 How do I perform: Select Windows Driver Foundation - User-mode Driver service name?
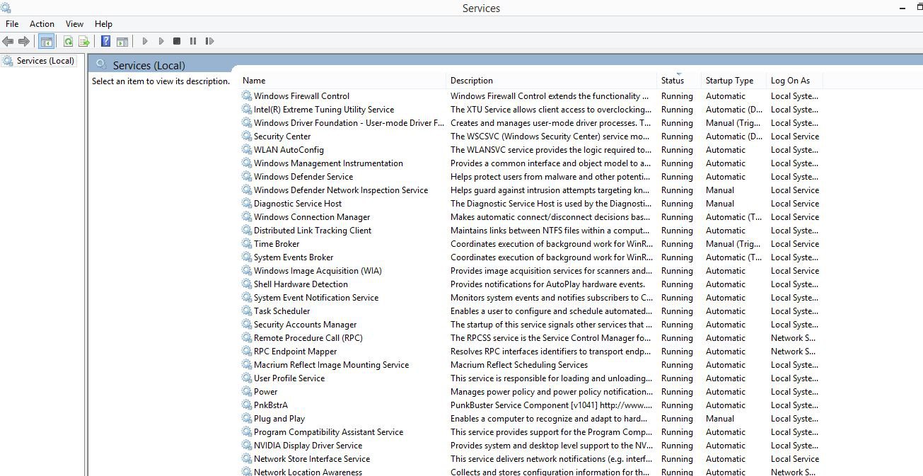tap(349, 123)
